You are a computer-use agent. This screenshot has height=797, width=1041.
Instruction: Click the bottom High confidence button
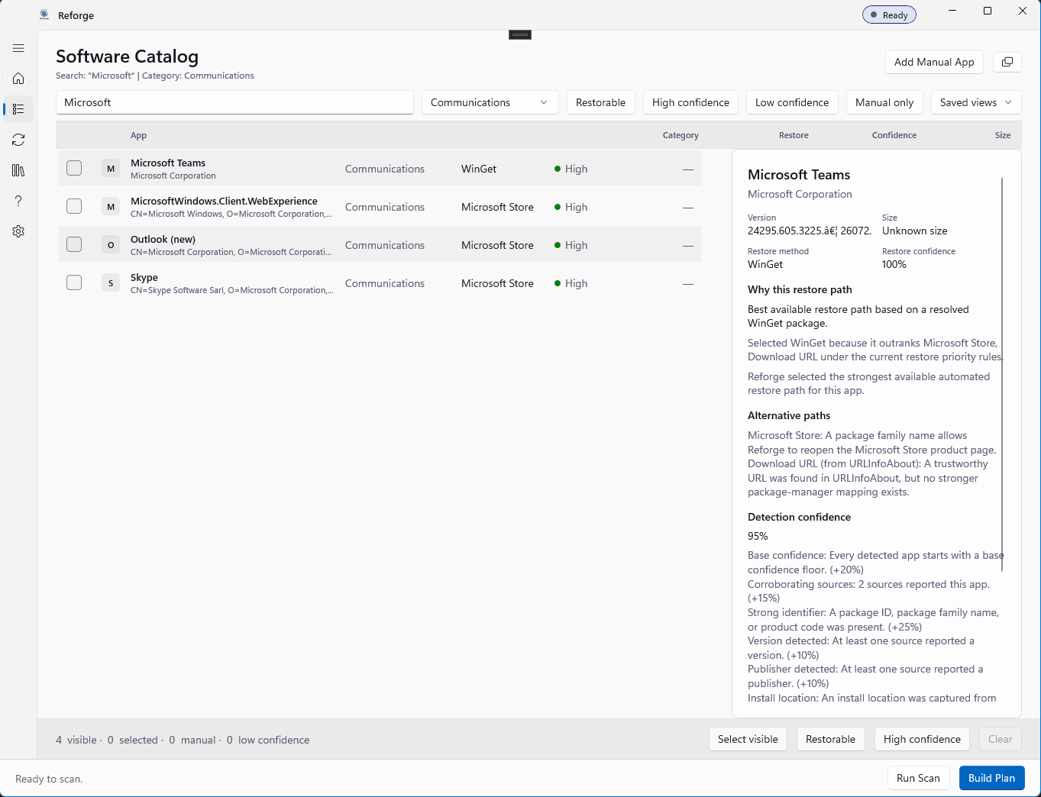[x=922, y=739]
